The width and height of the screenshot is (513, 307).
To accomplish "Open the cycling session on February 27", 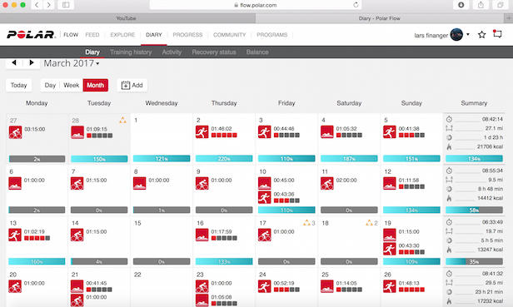I will pyautogui.click(x=15, y=132).
